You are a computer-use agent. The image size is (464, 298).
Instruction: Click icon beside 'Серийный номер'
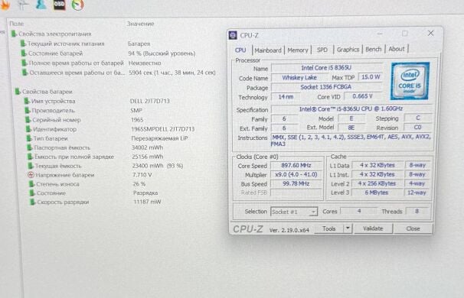(28, 120)
